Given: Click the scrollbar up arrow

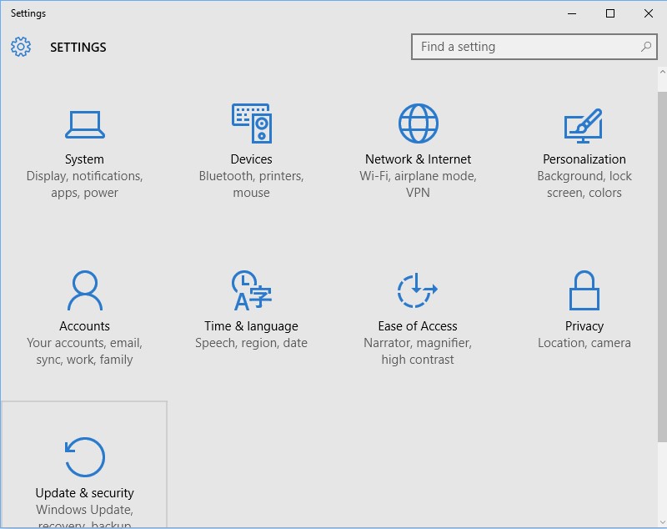Looking at the screenshot, I should 662,73.
